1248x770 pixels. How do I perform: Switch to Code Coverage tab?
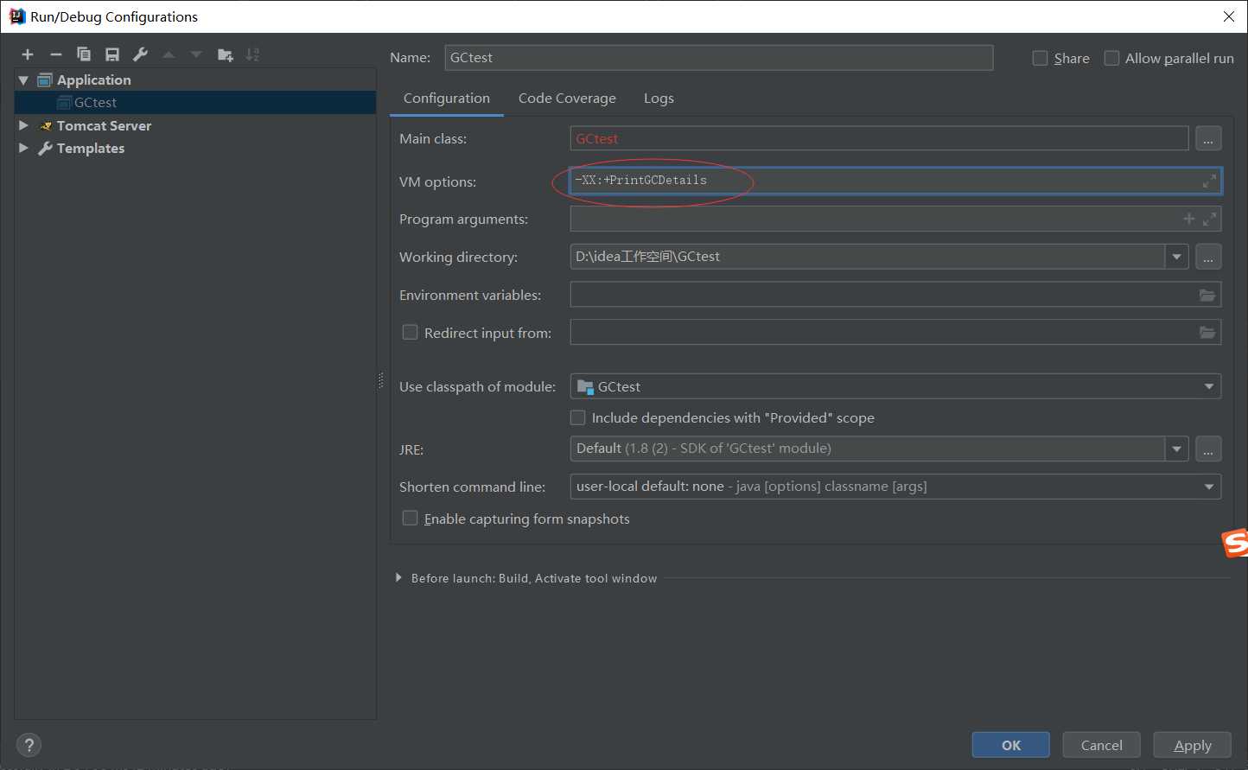[567, 99]
